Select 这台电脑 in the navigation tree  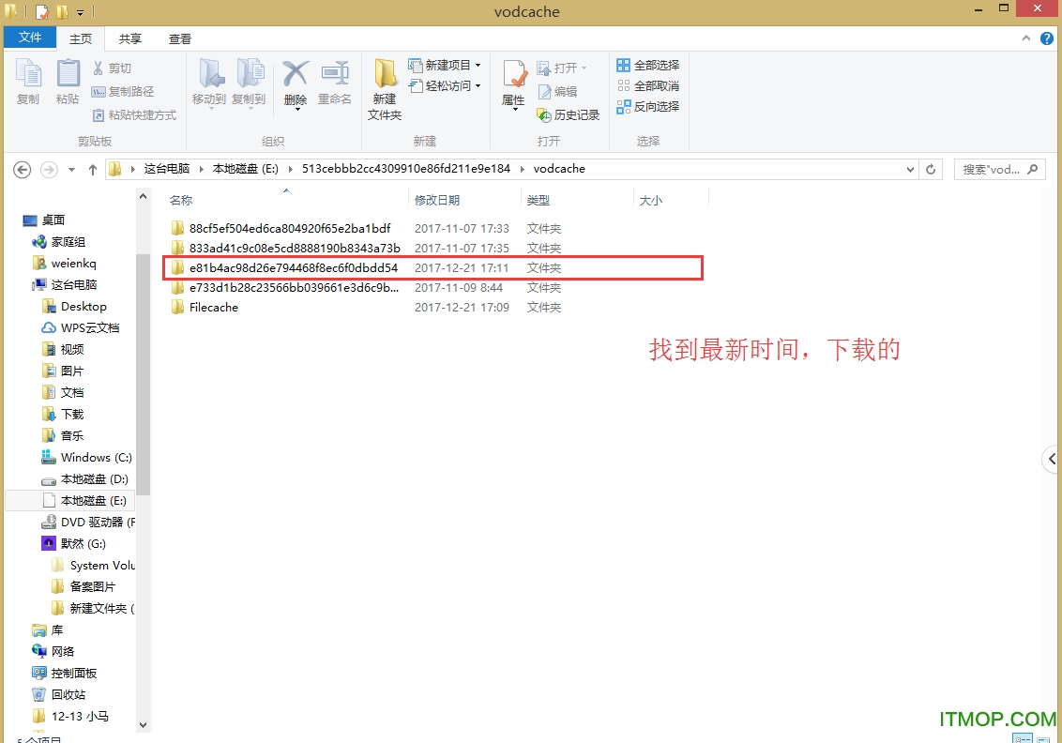pos(65,284)
